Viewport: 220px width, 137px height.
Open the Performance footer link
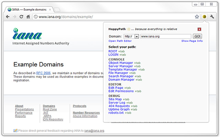(x=24, y=113)
